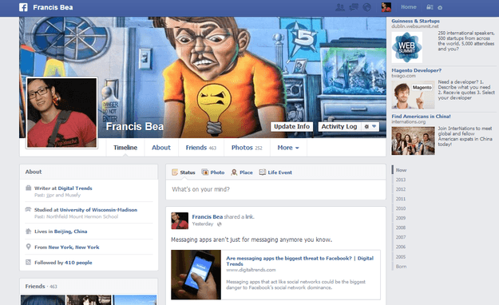499x305 pixels.
Task: Click the education icon in About
Action: click(x=28, y=209)
